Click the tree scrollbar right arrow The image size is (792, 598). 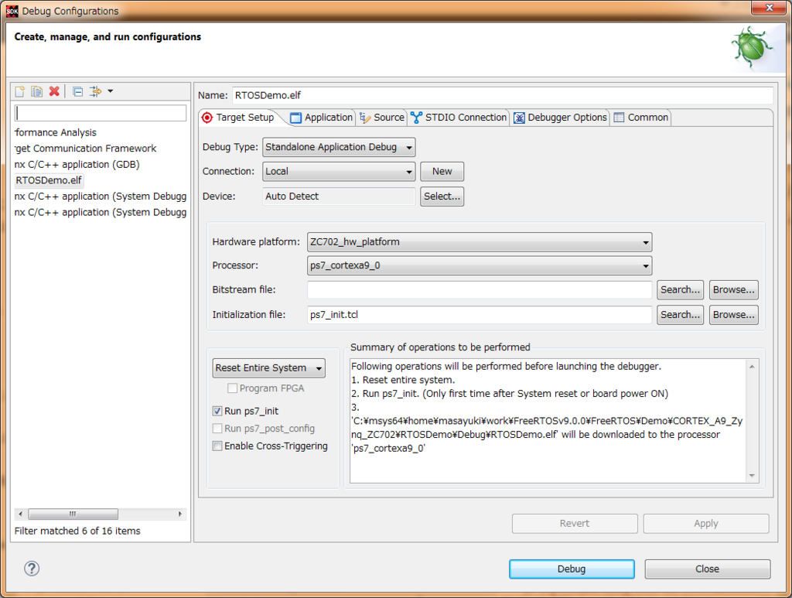tap(179, 514)
